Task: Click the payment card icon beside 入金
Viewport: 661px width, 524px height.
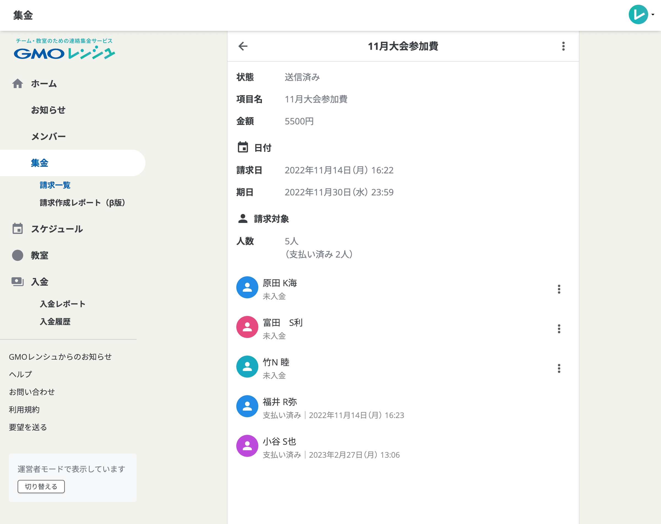Action: tap(18, 282)
